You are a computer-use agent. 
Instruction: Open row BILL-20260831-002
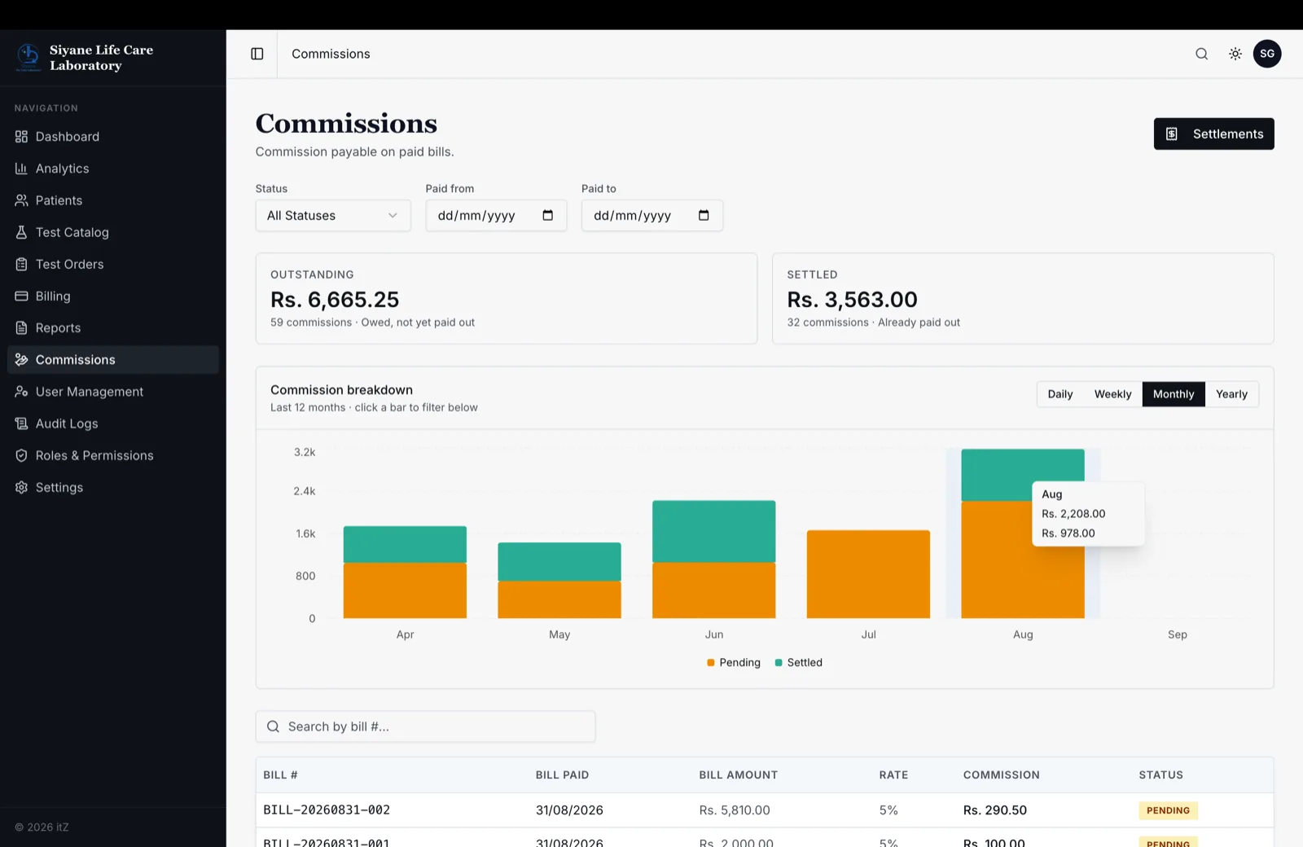click(x=765, y=810)
